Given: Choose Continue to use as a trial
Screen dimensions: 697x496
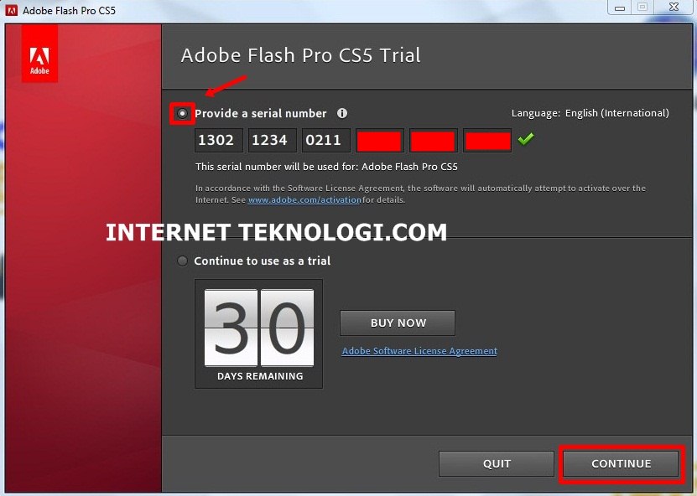Looking at the screenshot, I should coord(183,261).
